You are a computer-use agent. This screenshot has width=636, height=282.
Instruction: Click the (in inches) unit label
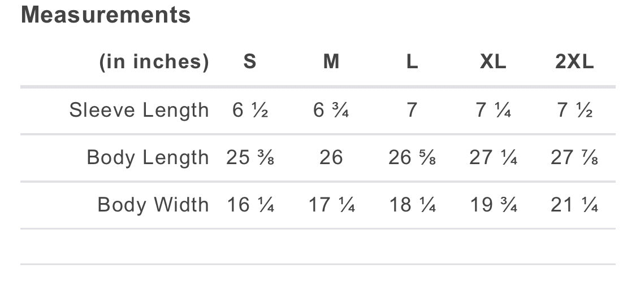(x=154, y=62)
